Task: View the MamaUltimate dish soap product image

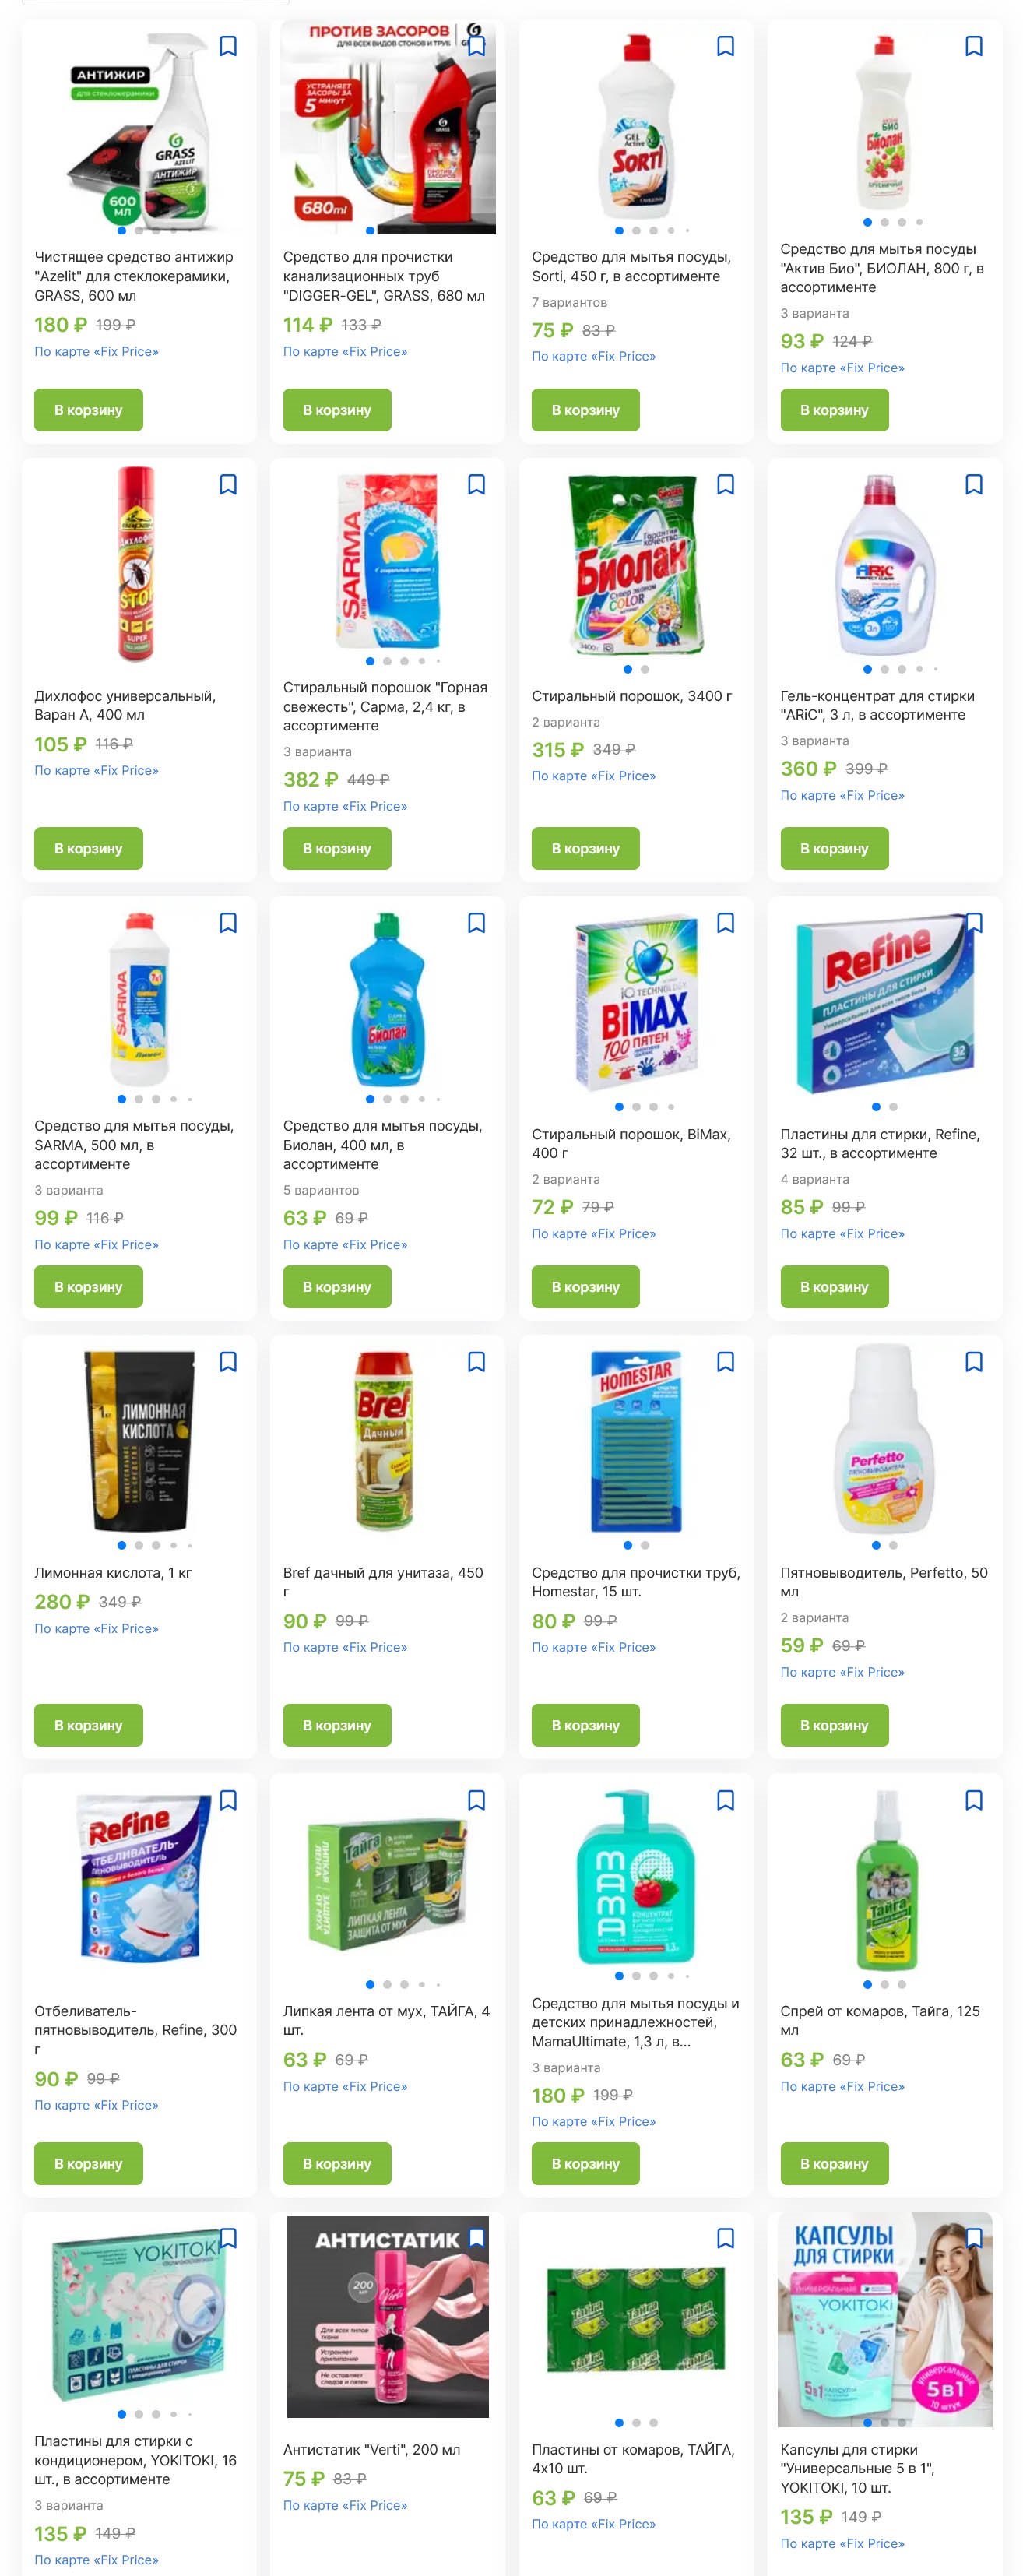Action: 636,1877
